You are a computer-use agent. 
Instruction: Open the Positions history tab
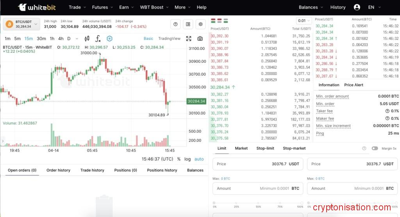point(162,170)
